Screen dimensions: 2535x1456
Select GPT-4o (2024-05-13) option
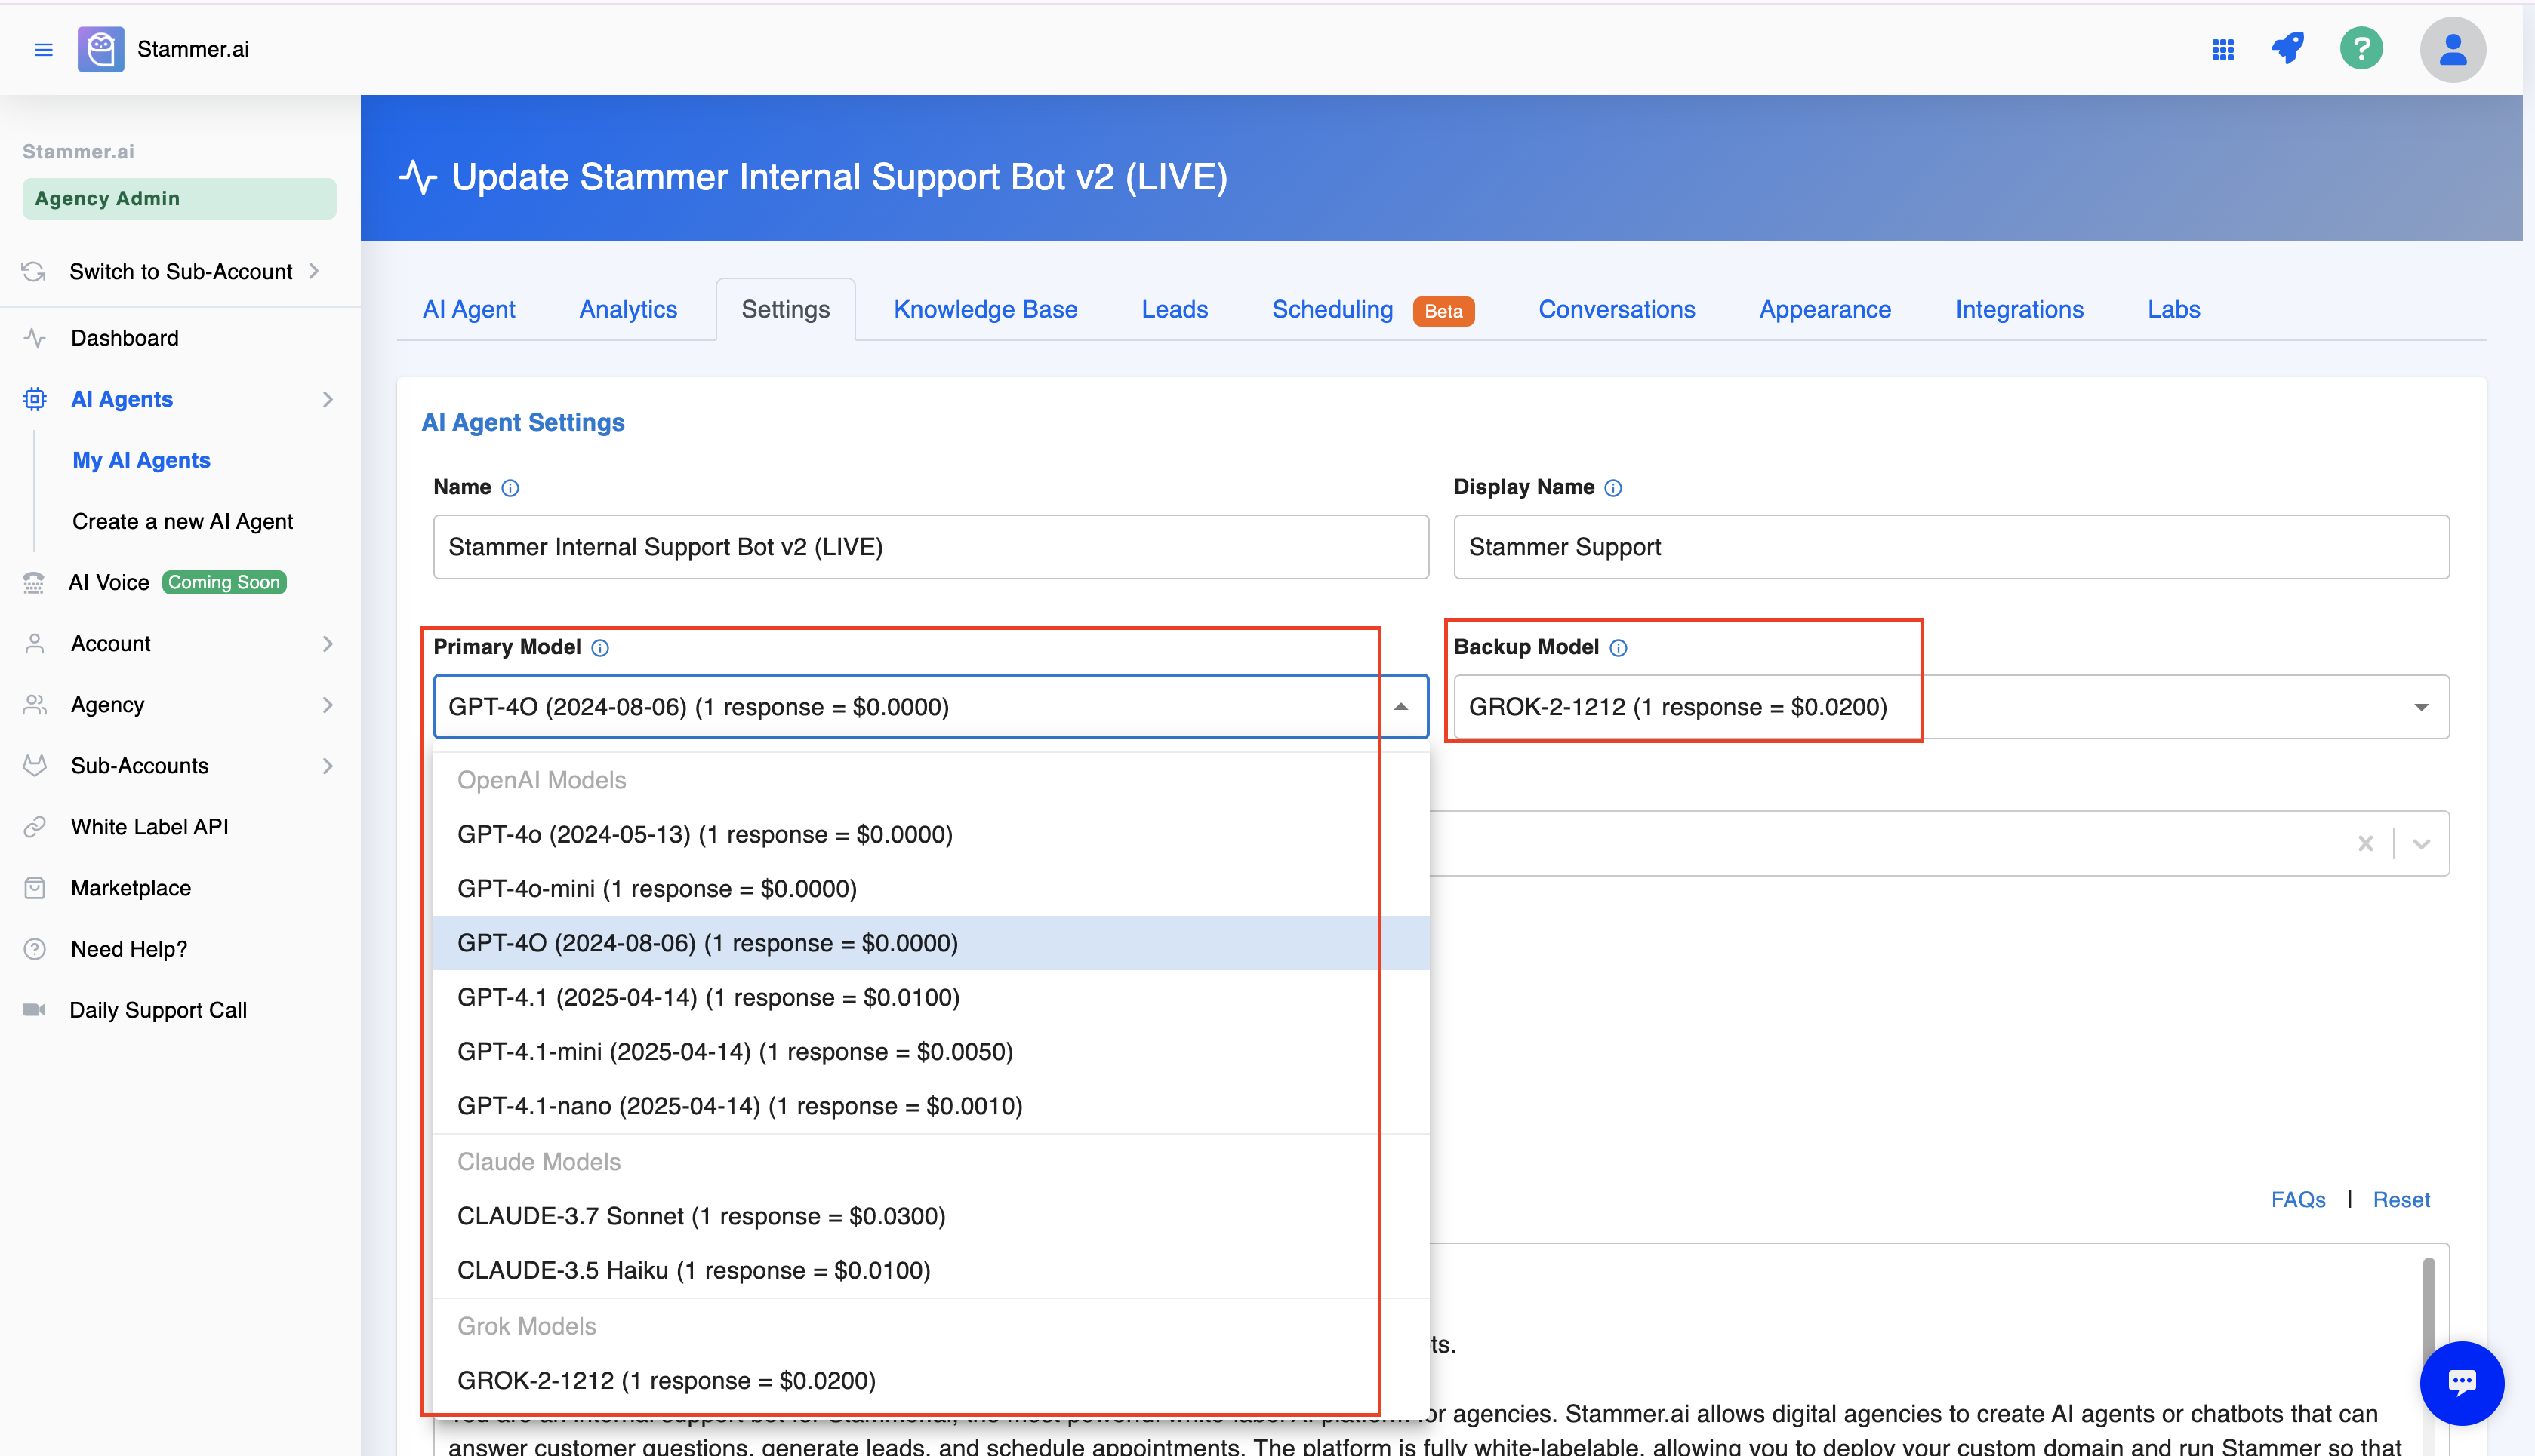[x=930, y=835]
